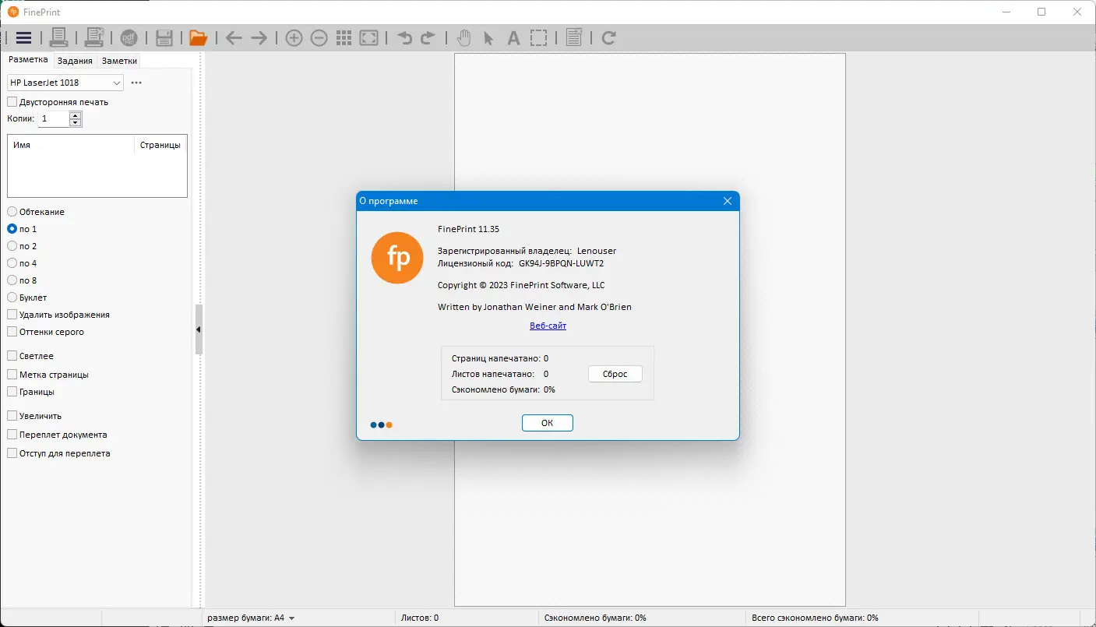Image resolution: width=1096 pixels, height=627 pixels.
Task: Check the Границы option
Action: pyautogui.click(x=12, y=392)
